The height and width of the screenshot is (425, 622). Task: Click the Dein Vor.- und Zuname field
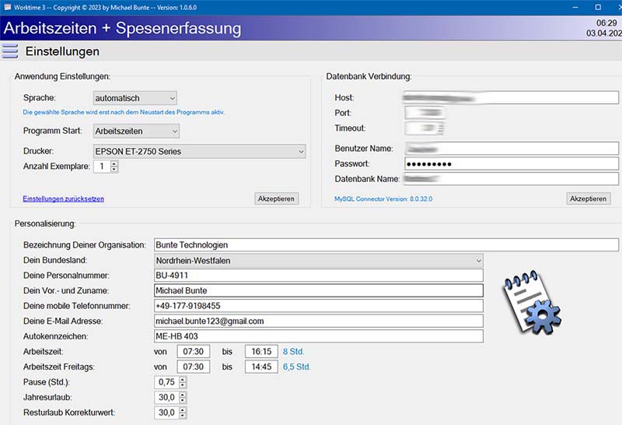pos(319,290)
